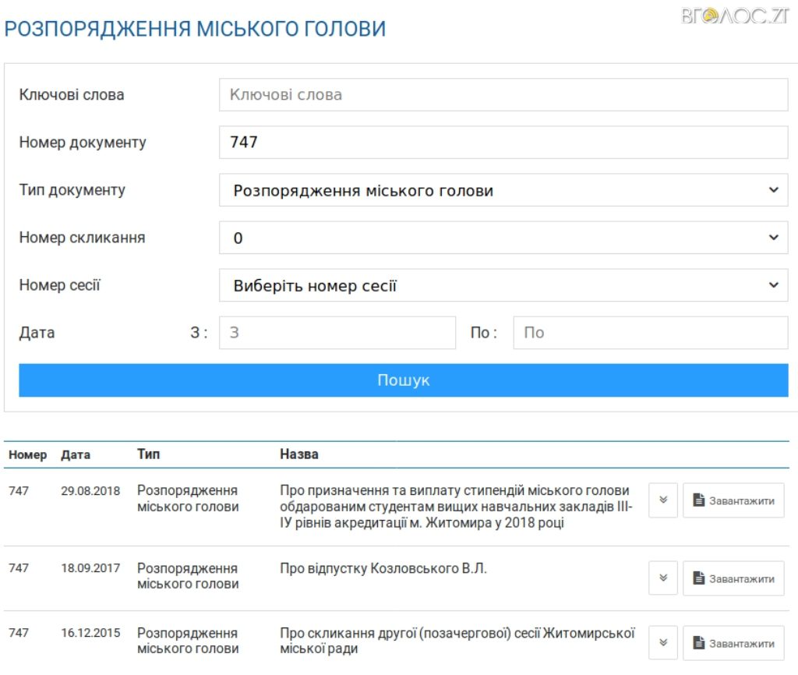The height and width of the screenshot is (675, 798).
Task: Open the Номер скликання dropdown
Action: (503, 238)
